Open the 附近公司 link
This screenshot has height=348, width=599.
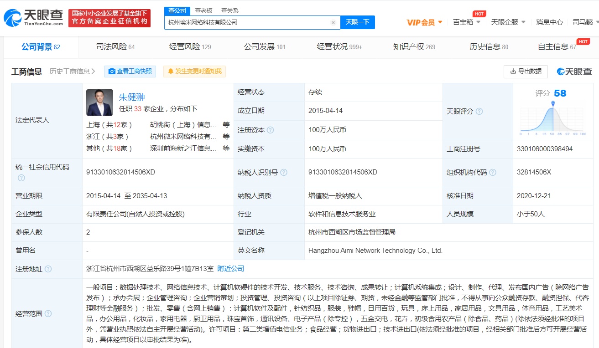click(x=231, y=269)
